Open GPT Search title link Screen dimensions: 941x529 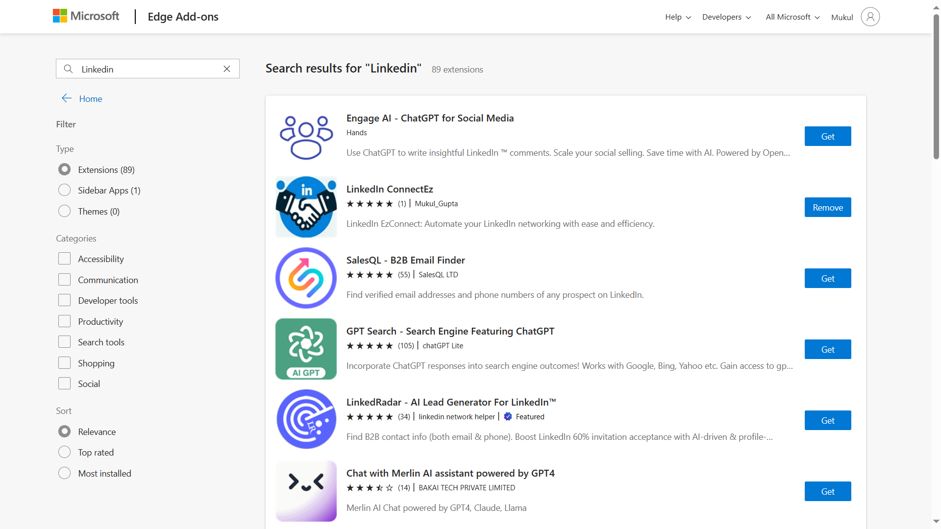450,331
